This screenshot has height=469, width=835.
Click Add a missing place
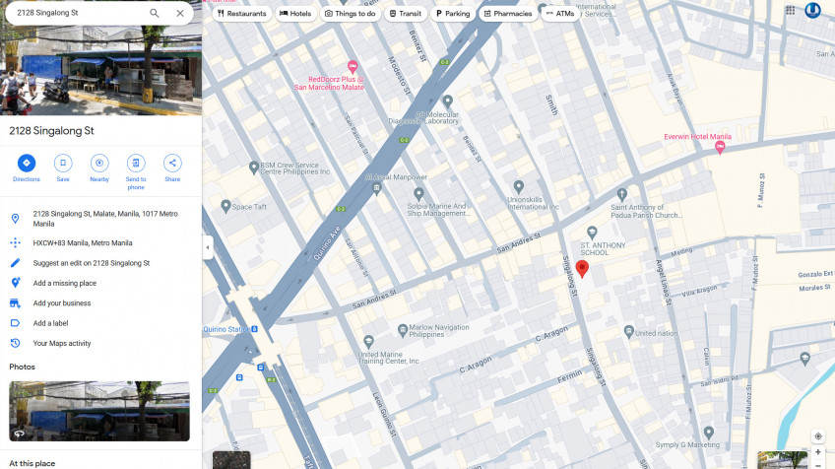tap(100, 283)
